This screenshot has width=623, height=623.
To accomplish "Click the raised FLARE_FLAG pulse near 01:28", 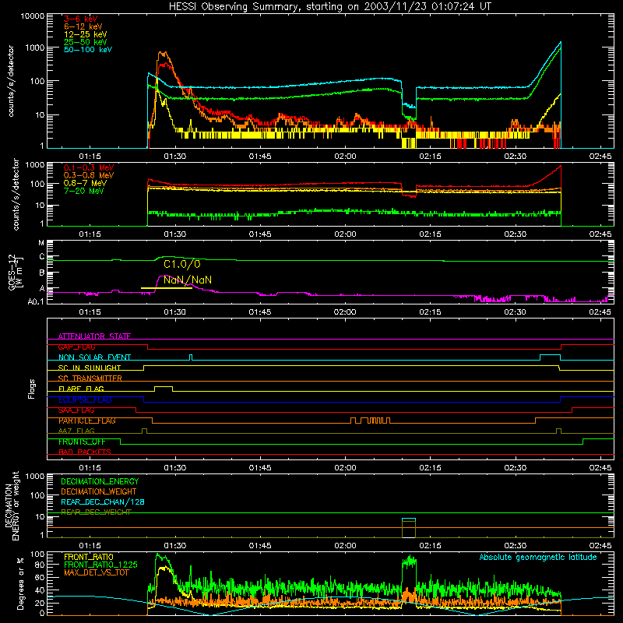I will pos(164,387).
